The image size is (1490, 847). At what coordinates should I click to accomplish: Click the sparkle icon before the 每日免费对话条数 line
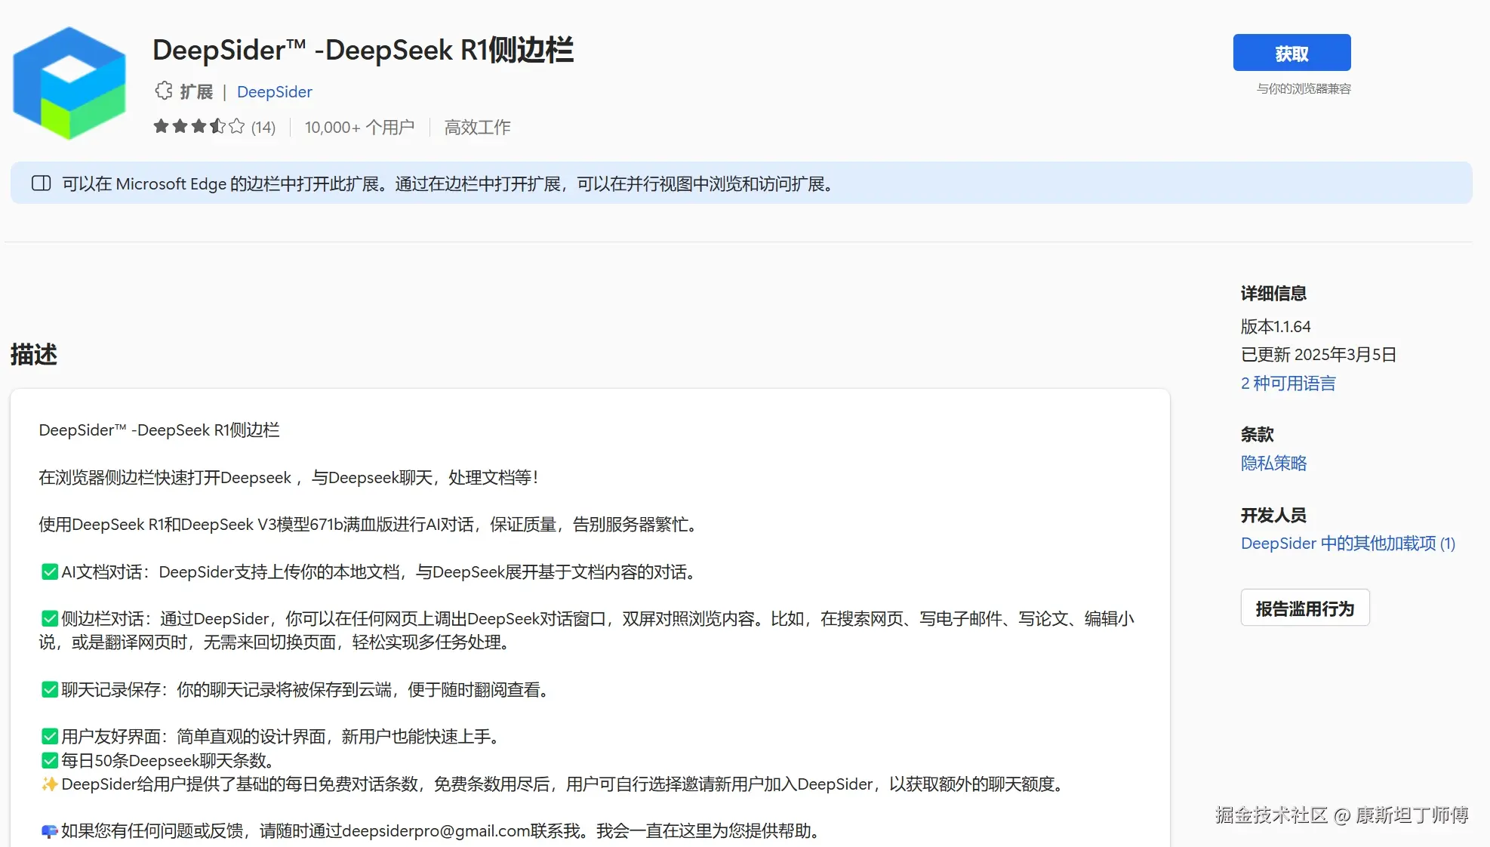click(x=48, y=784)
